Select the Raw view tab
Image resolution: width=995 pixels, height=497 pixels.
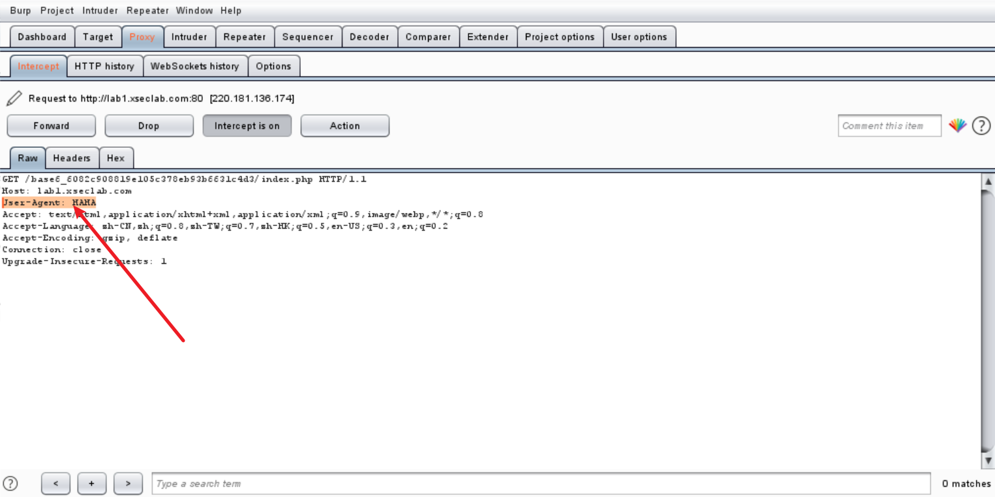pyautogui.click(x=28, y=158)
